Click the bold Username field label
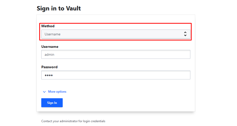This screenshot has height=126, width=237. [50, 47]
